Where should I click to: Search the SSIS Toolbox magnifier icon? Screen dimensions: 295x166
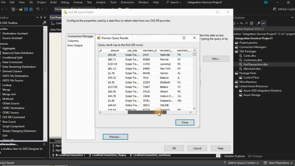coord(44,23)
